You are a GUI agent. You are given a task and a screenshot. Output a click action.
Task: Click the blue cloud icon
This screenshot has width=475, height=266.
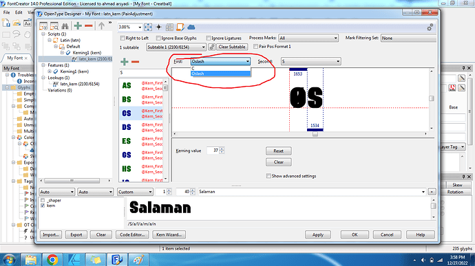coord(191,27)
